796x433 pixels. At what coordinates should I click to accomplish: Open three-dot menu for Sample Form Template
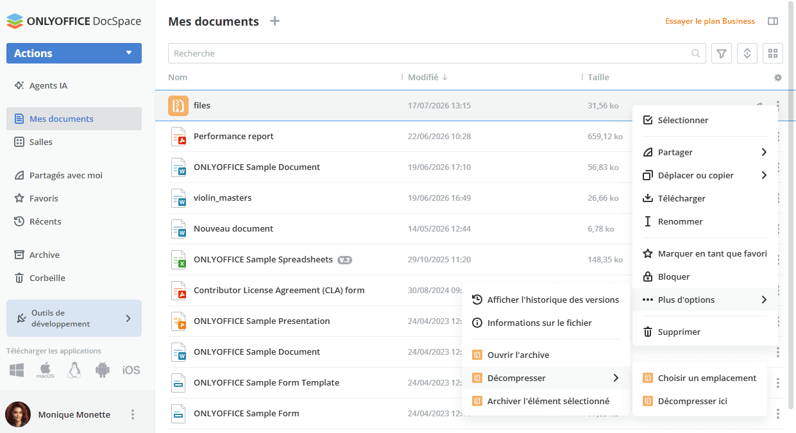pyautogui.click(x=778, y=383)
